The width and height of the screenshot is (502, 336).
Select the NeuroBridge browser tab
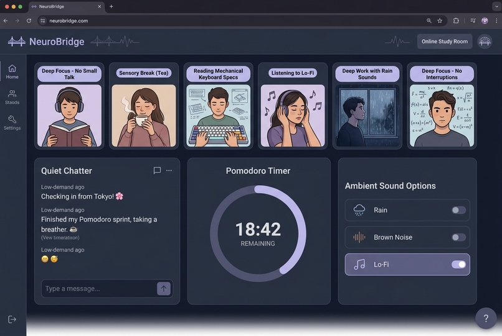pyautogui.click(x=67, y=6)
